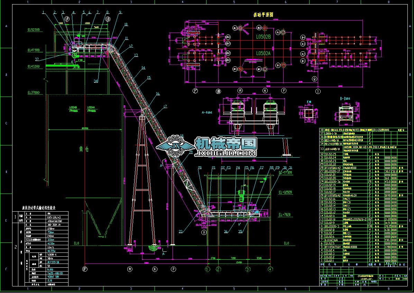Click the SDJ12.10 code in parts list
The width and height of the screenshot is (414, 293).
pyautogui.click(x=330, y=219)
